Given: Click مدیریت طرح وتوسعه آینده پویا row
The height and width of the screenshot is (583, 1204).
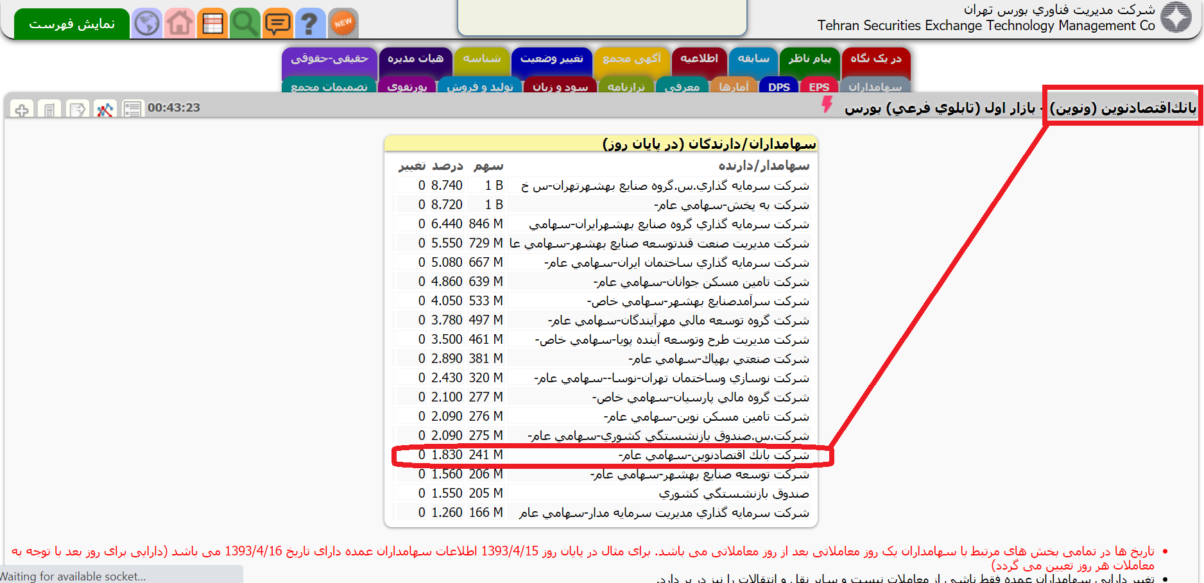Looking at the screenshot, I should pos(601,339).
